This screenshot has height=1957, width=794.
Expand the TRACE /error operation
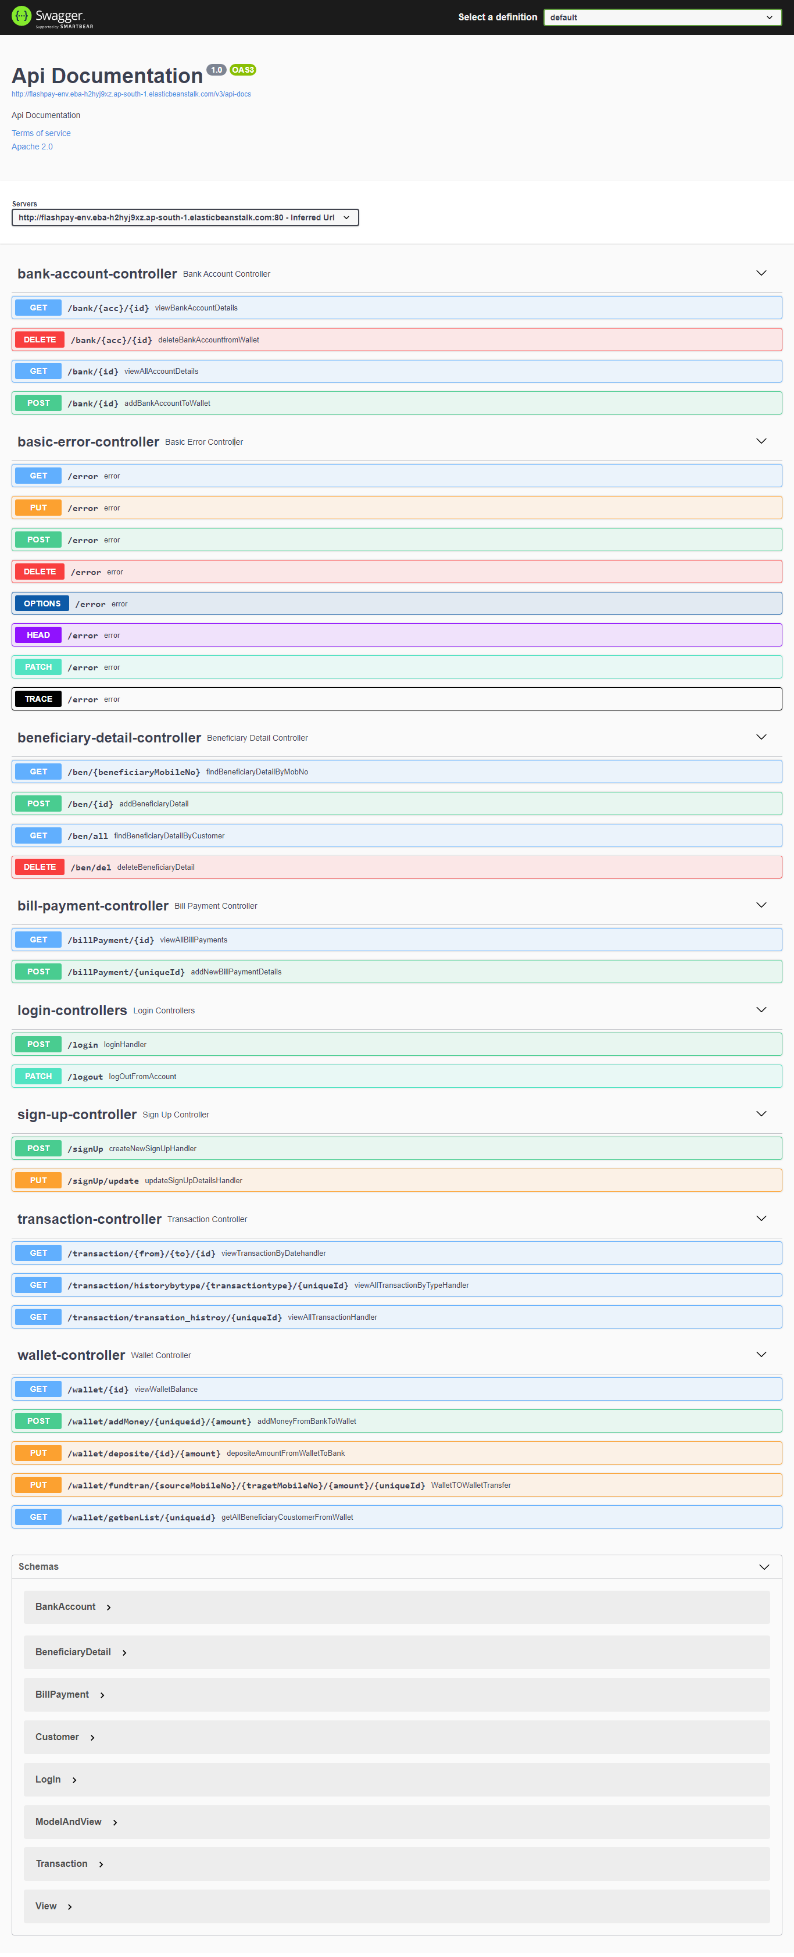pyautogui.click(x=396, y=699)
